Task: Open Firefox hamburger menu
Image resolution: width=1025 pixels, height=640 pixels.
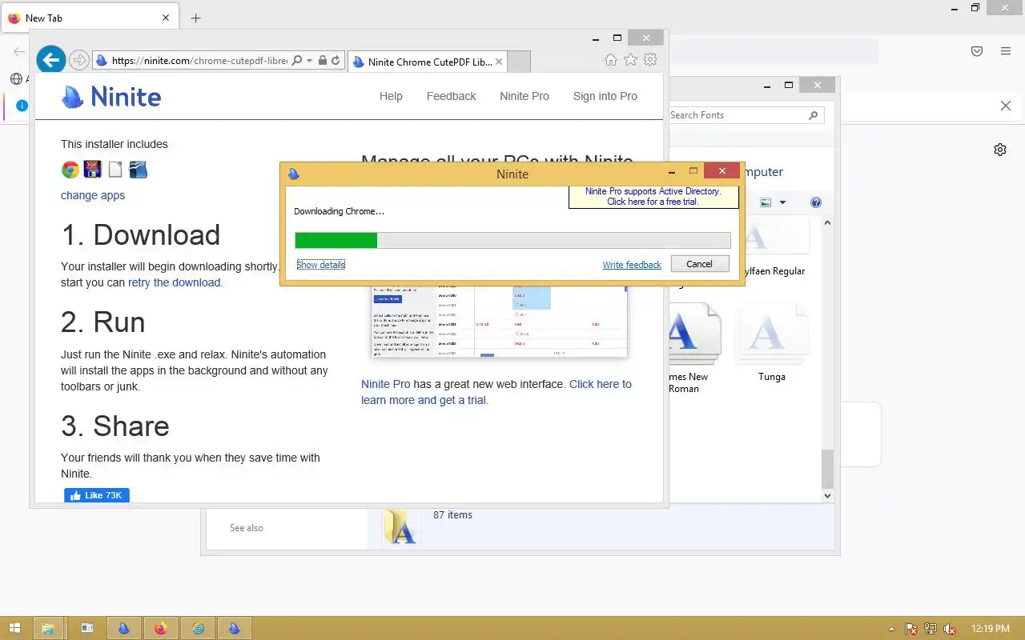Action: pyautogui.click(x=1006, y=51)
